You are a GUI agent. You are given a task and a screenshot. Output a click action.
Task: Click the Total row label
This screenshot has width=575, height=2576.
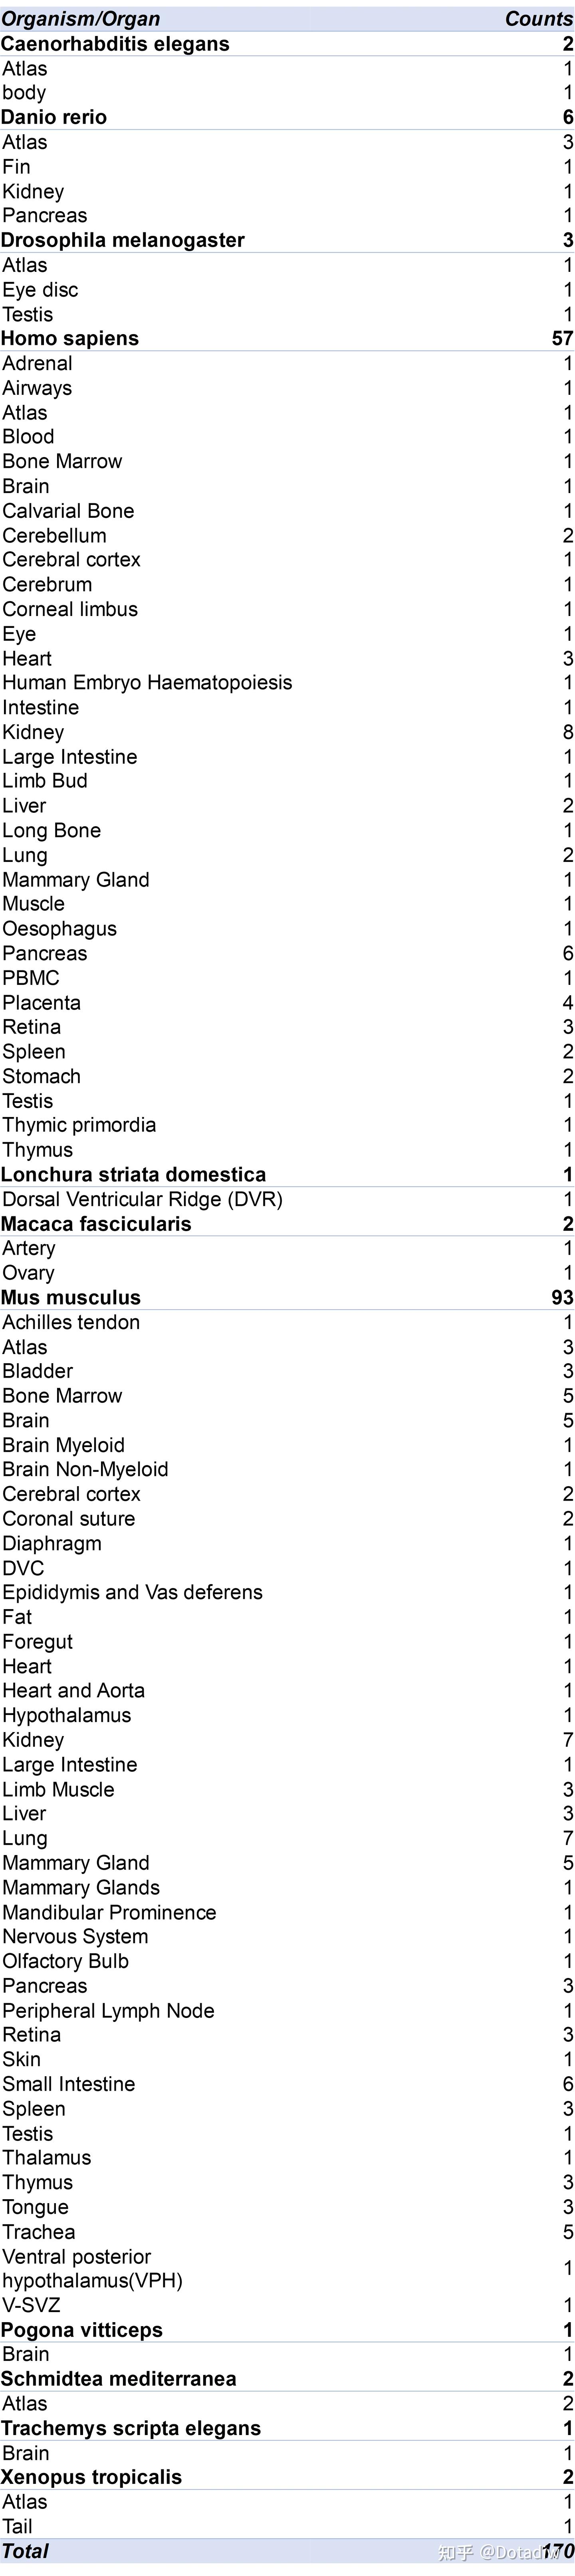(x=25, y=2551)
